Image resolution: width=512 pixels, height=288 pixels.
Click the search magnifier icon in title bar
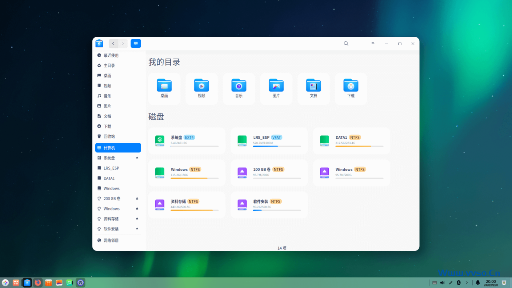(x=346, y=44)
